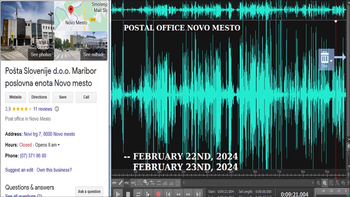
Task: Open the 11 reviews link
Action: click(x=43, y=109)
